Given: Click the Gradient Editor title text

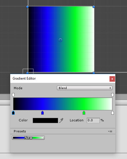Looking at the screenshot, I should (24, 78).
